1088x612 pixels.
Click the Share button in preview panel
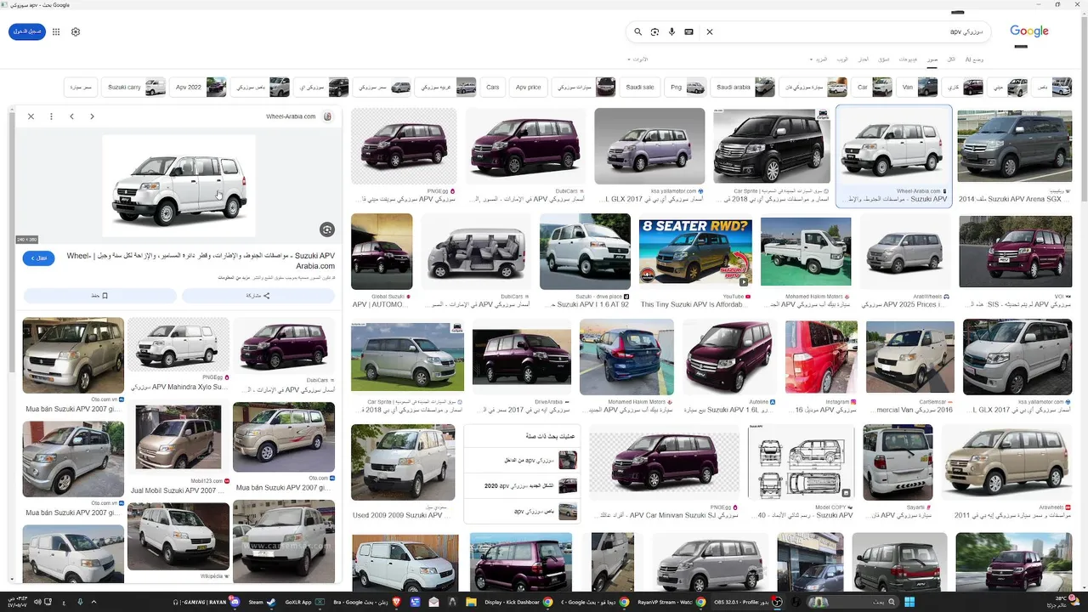(258, 296)
